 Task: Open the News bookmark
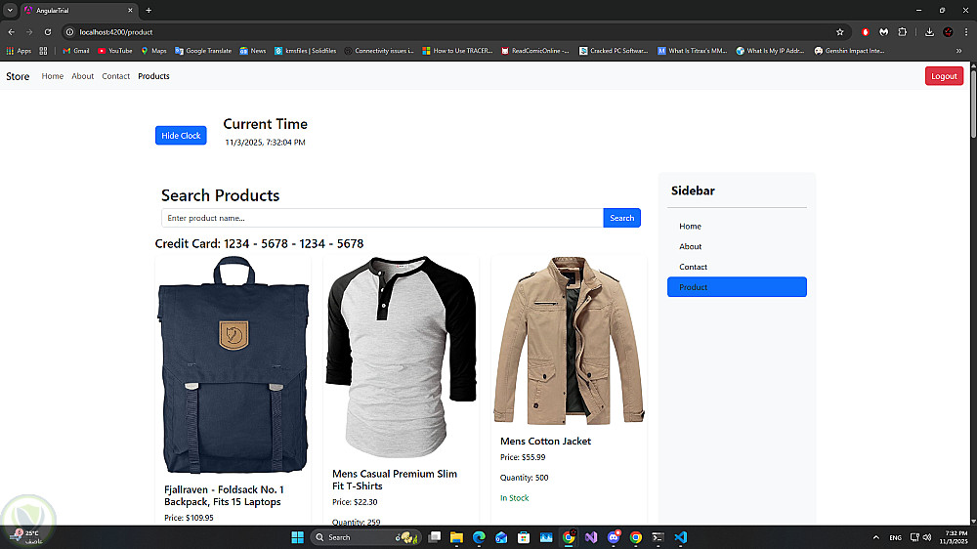click(253, 51)
